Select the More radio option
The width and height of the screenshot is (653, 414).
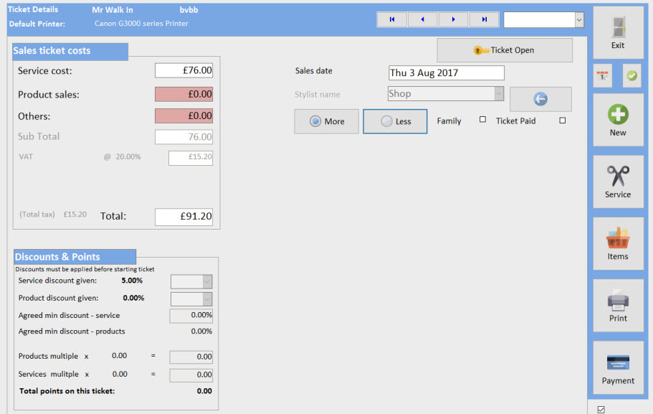click(327, 121)
